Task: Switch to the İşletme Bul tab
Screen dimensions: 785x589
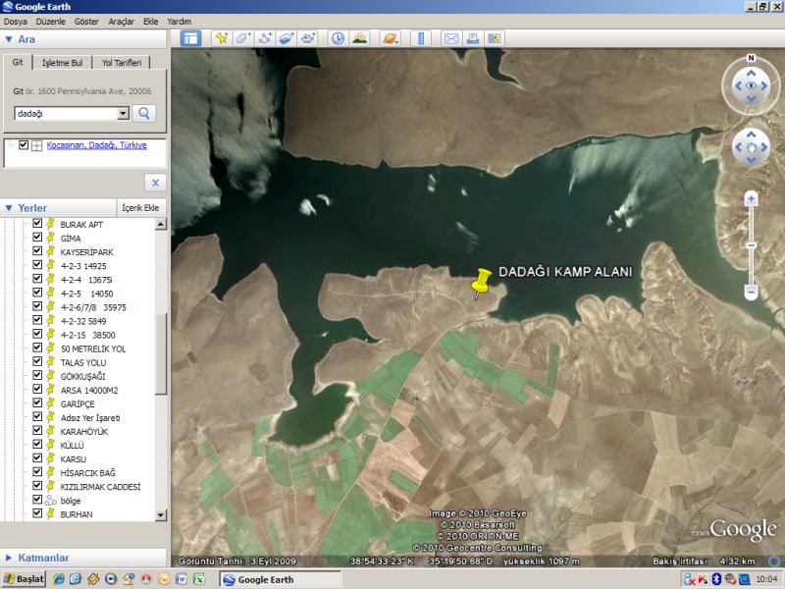Action: (x=63, y=63)
